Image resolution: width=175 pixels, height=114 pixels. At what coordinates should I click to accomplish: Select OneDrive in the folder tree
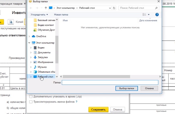41,36
